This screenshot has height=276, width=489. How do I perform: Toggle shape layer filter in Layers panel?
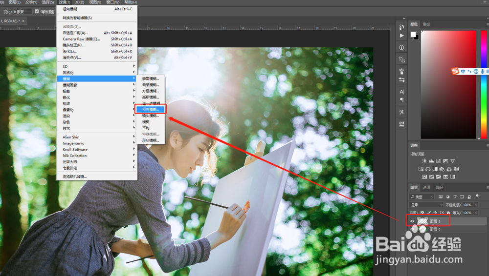462,197
